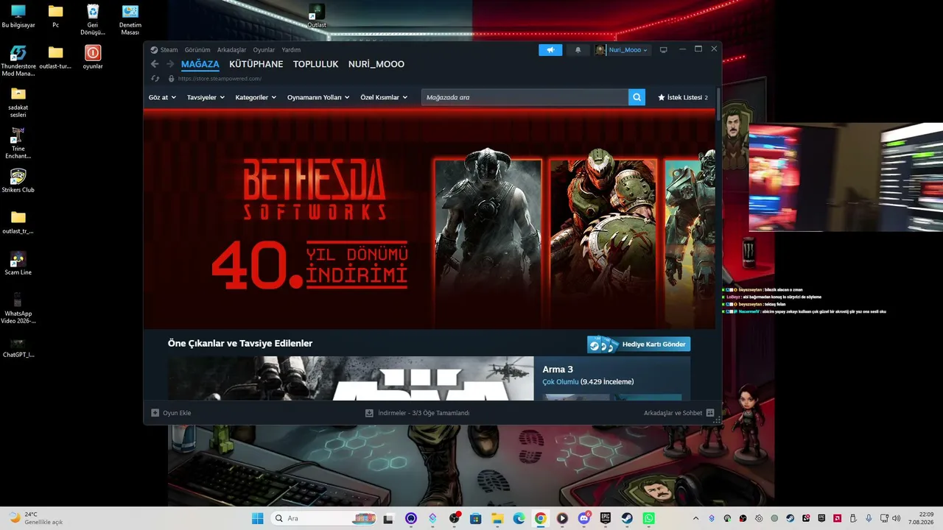Open the oyunlar desktop shortcut
This screenshot has height=530, width=943.
click(x=93, y=57)
